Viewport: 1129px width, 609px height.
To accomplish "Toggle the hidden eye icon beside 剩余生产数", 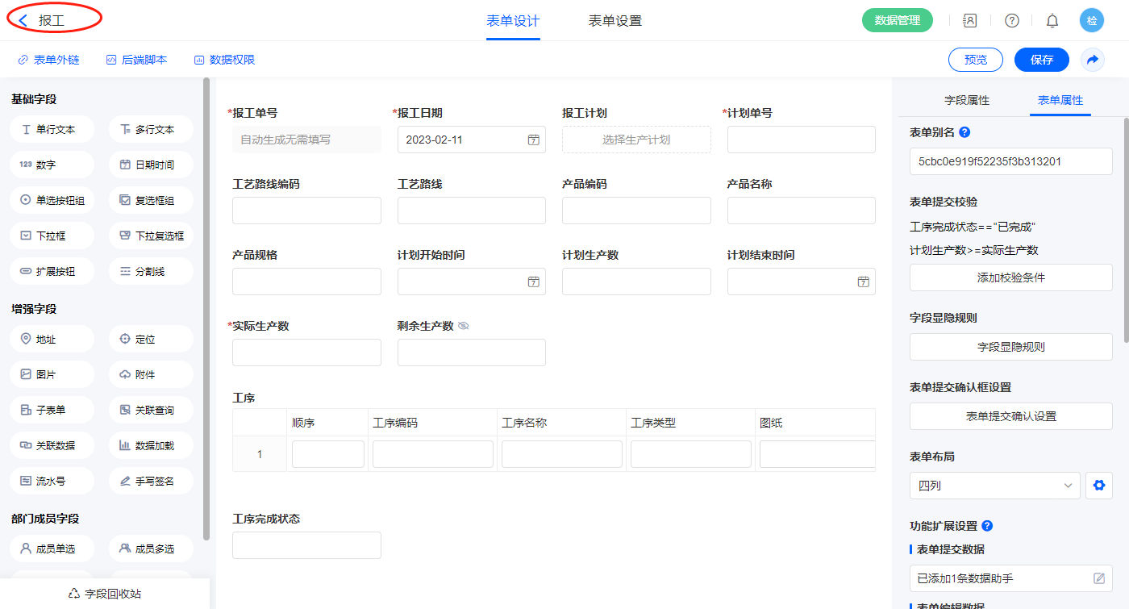I will [x=464, y=326].
